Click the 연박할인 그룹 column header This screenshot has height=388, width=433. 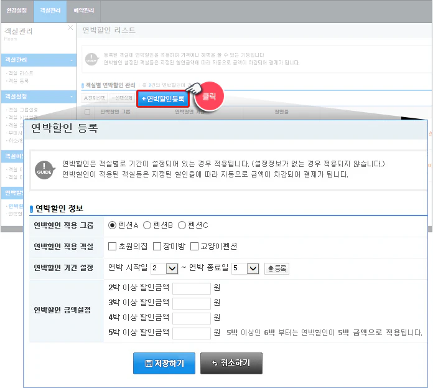tap(115, 111)
